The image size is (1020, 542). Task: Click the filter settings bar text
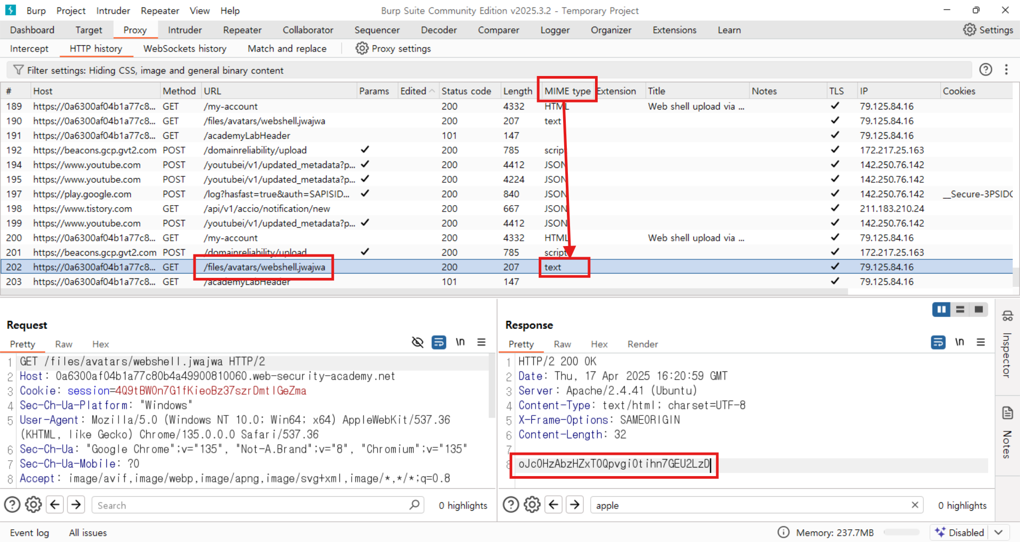pyautogui.click(x=155, y=70)
